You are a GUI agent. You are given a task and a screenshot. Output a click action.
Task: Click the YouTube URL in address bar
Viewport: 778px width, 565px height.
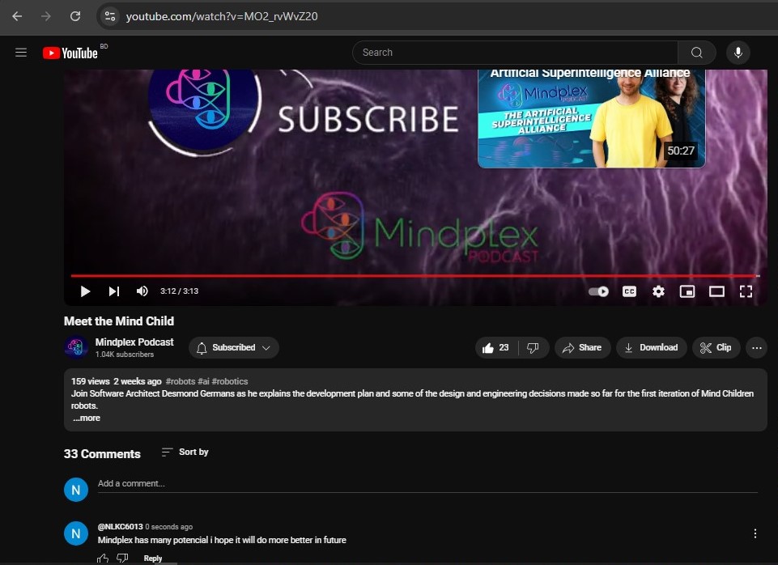click(221, 16)
